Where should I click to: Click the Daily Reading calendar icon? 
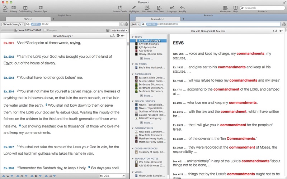tap(25, 8)
